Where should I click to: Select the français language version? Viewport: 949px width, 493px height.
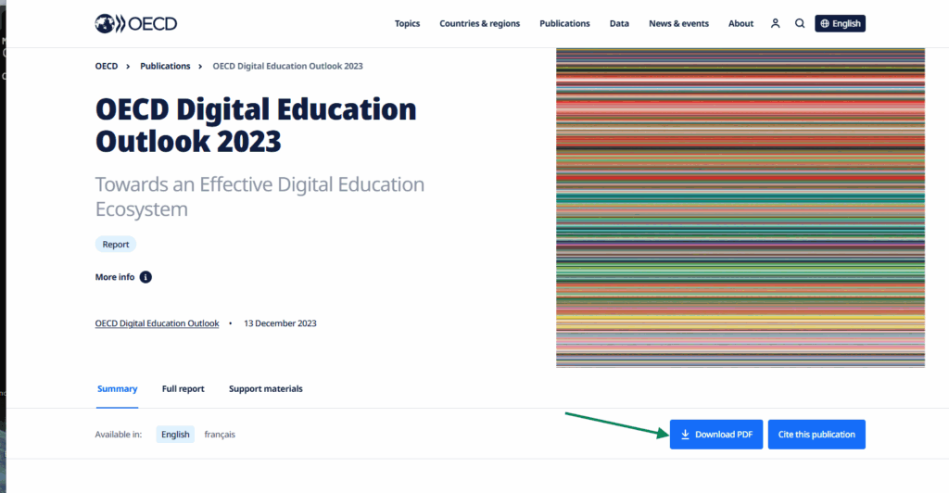tap(220, 435)
